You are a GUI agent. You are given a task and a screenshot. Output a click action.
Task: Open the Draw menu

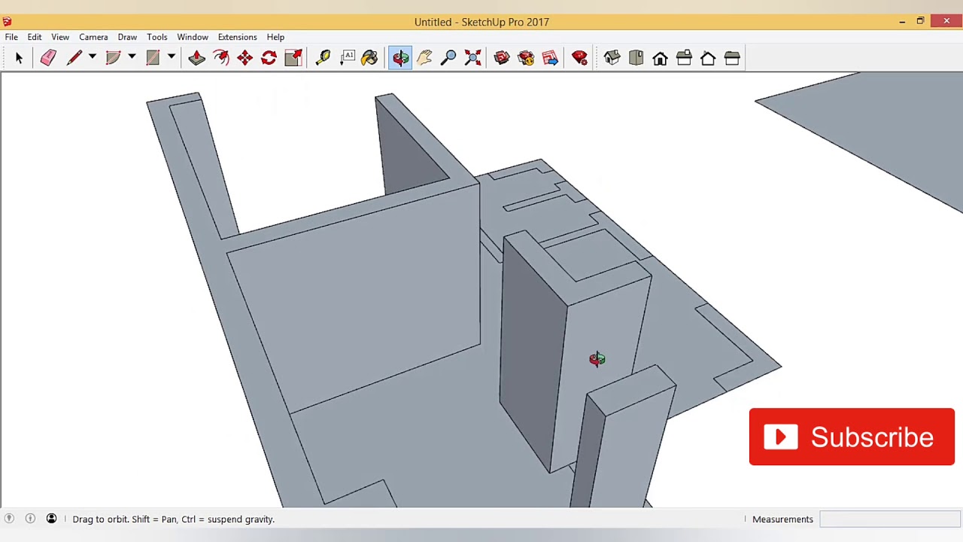[x=127, y=37]
